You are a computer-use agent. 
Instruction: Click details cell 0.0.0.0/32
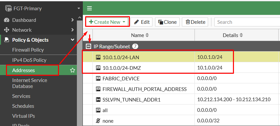pos(208,121)
